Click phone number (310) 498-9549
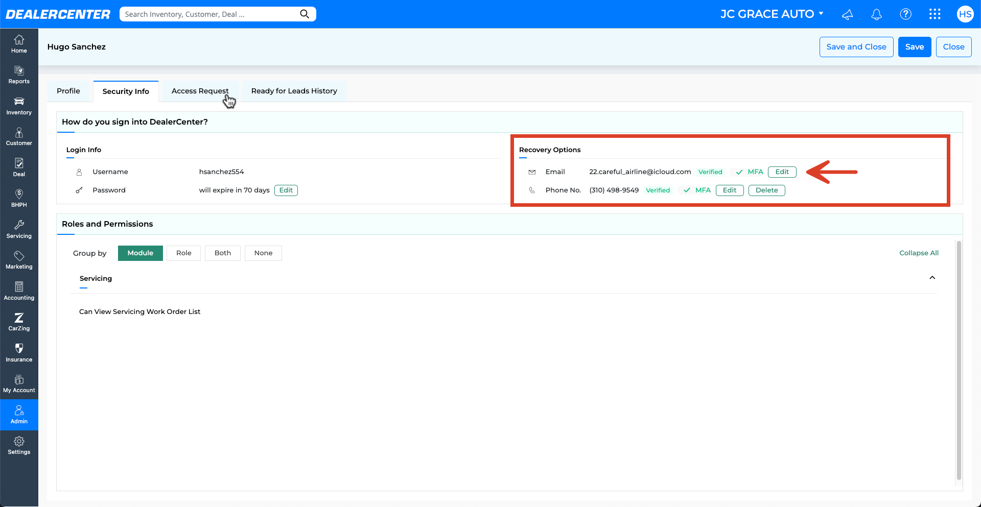This screenshot has height=507, width=981. 614,190
